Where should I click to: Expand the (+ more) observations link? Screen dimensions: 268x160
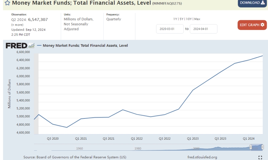(17, 25)
